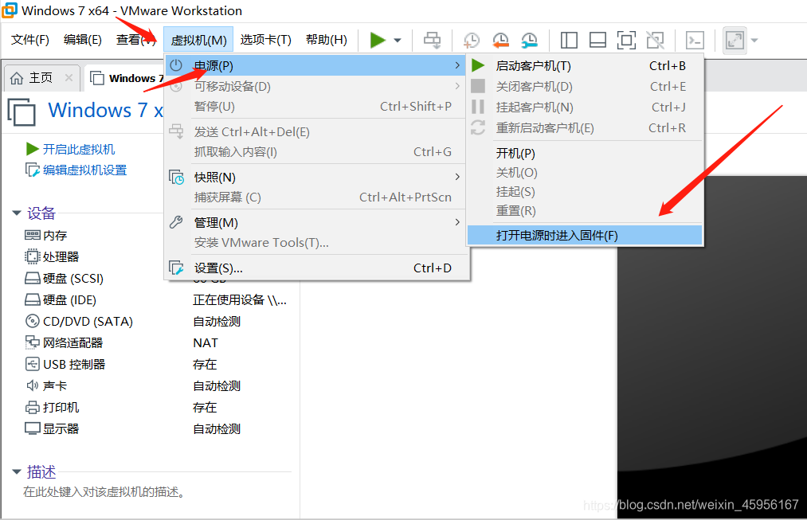Image resolution: width=807 pixels, height=520 pixels.
Task: Click the enter full screen toolbar icon
Action: coord(626,40)
